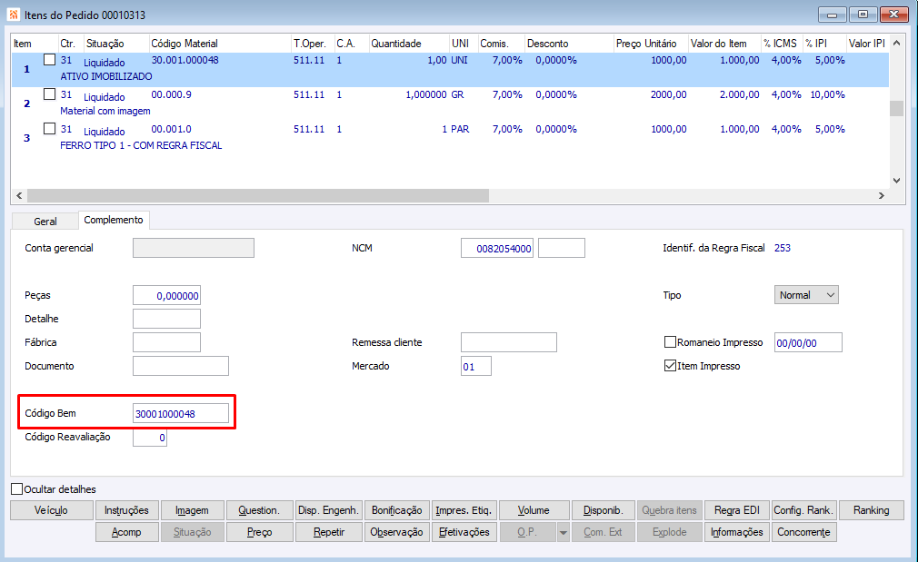This screenshot has width=918, height=562.
Task: Click the 2.000,00 Valor do Item cell
Action: (740, 94)
